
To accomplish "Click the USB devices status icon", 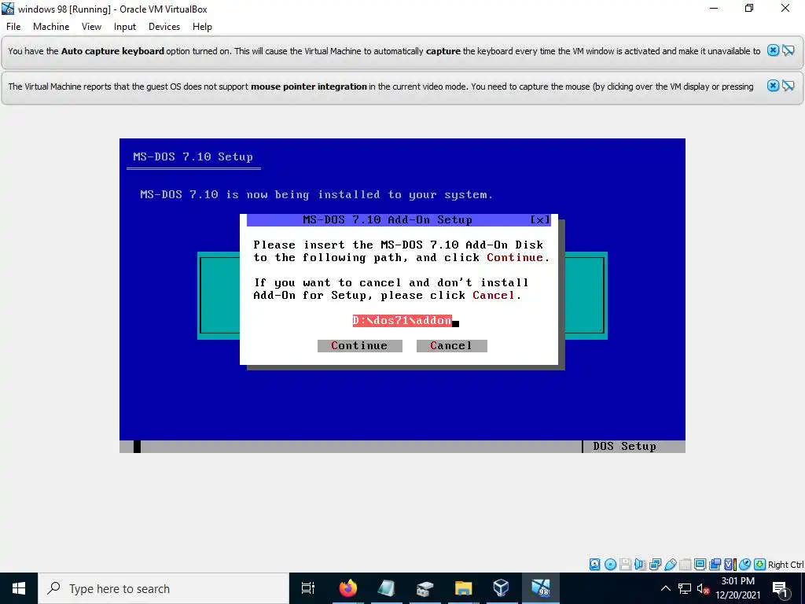I will [x=671, y=565].
